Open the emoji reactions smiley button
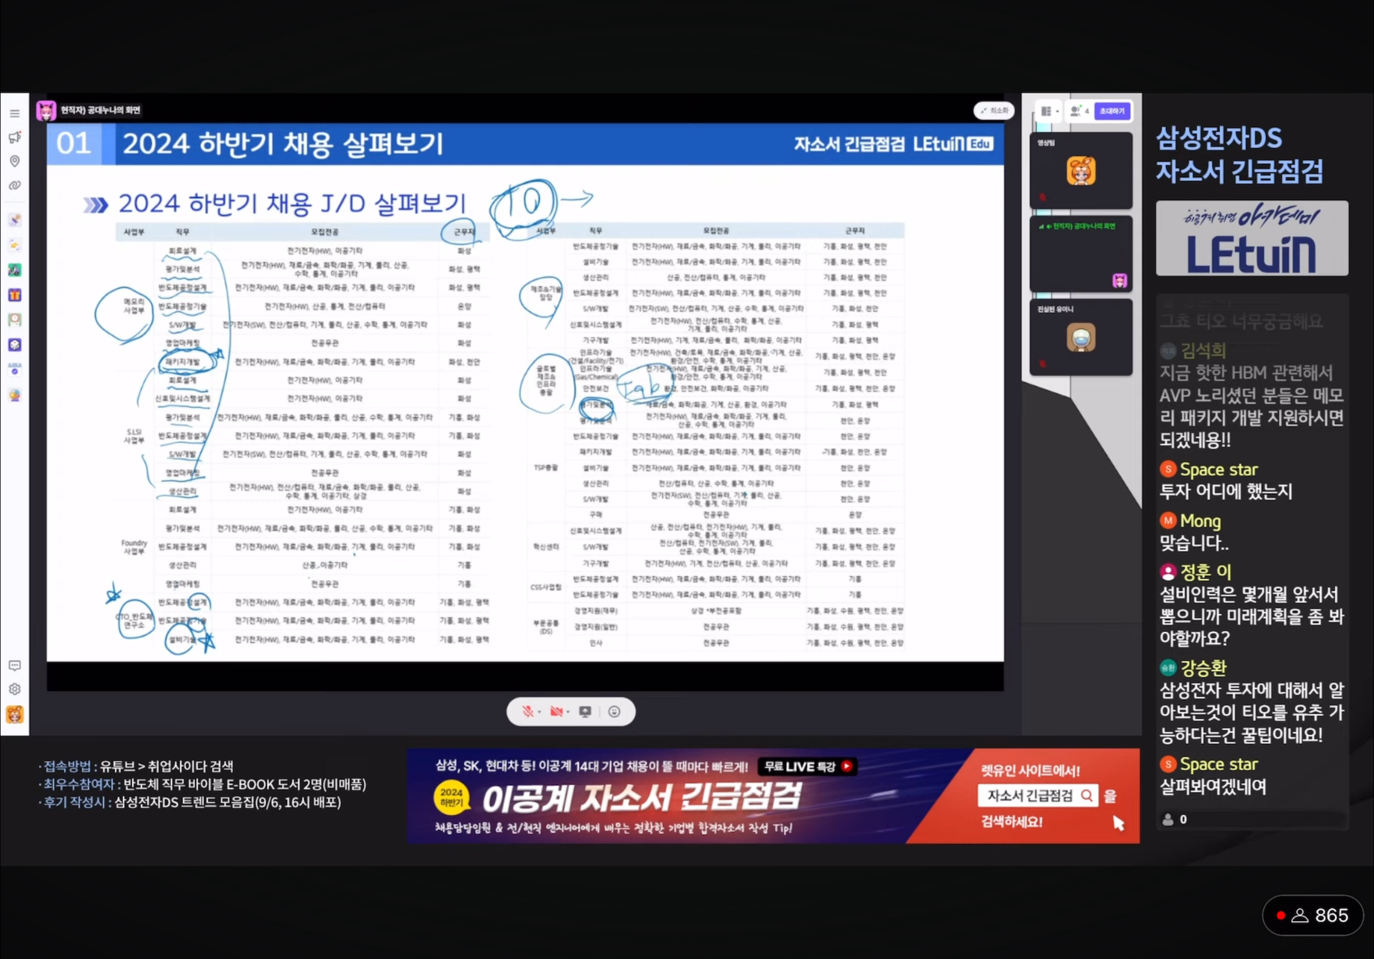 tap(614, 711)
